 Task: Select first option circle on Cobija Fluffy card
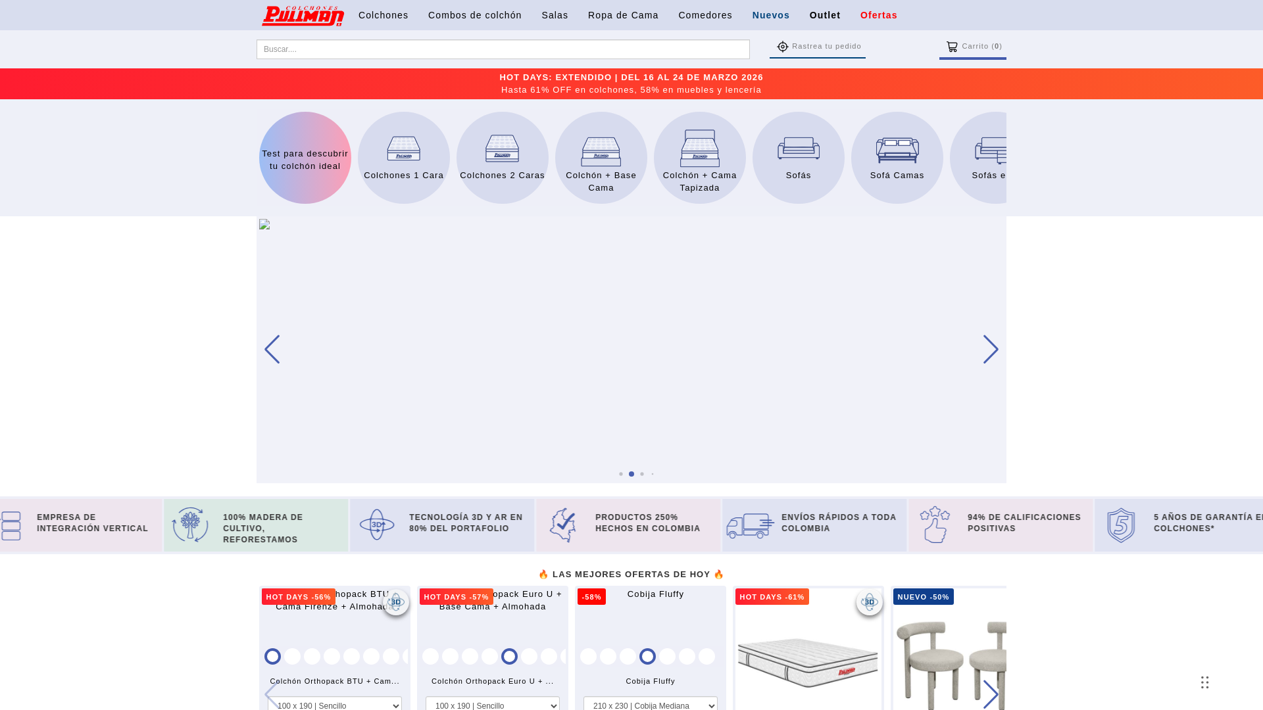click(588, 656)
